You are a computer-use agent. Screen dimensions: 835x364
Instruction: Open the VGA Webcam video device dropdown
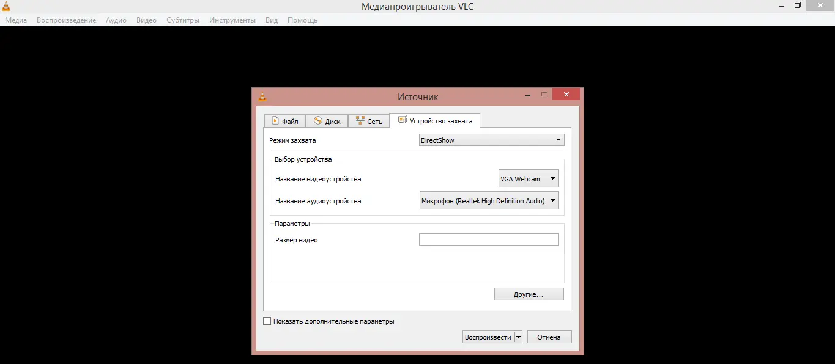click(x=529, y=179)
